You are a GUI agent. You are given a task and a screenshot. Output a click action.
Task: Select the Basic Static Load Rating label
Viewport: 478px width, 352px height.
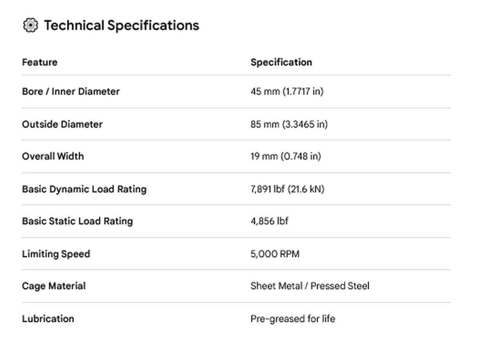pos(77,221)
